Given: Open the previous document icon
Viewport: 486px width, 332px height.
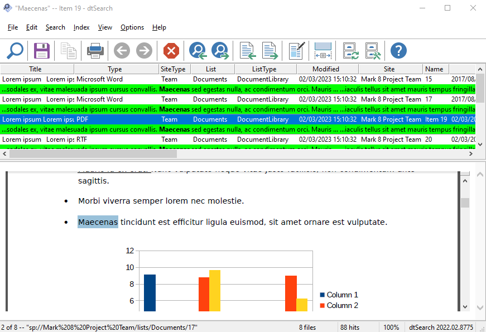Looking at the screenshot, I should pos(247,51).
